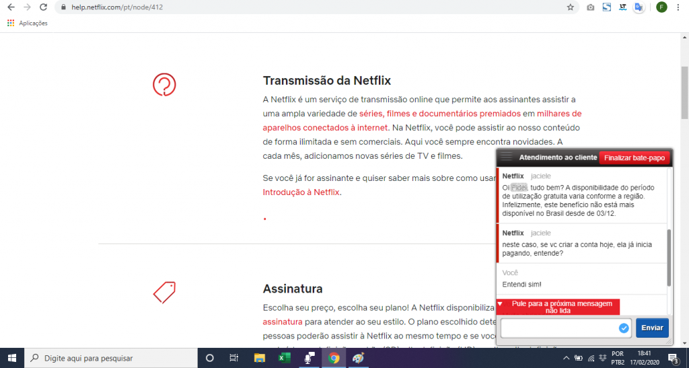Open the Paint palette app on the taskbar

358,358
